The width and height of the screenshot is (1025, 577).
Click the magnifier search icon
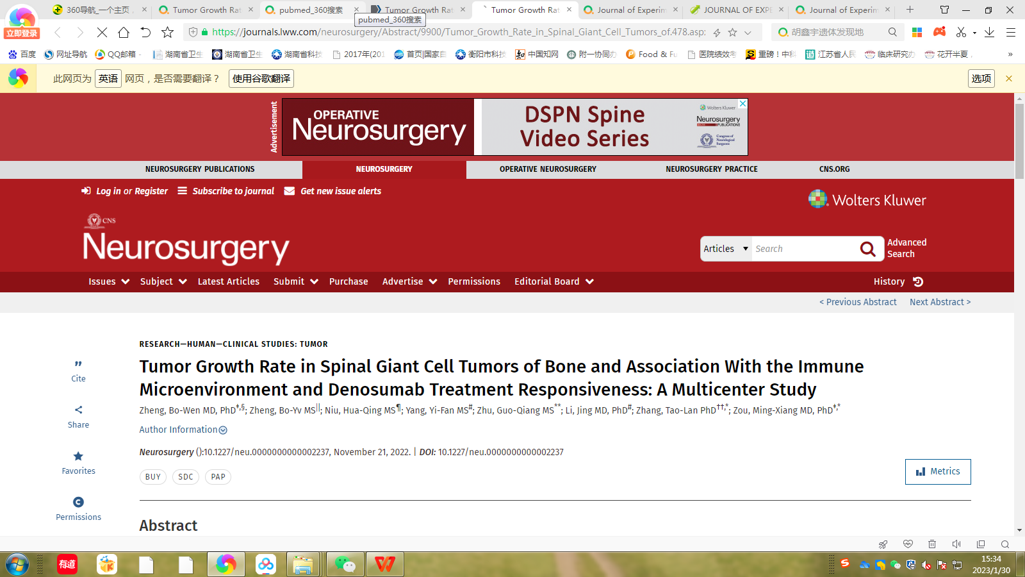click(x=867, y=249)
